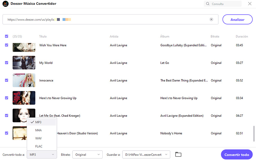Select M4A in the format list
This screenshot has width=256, height=161.
pos(42,130)
